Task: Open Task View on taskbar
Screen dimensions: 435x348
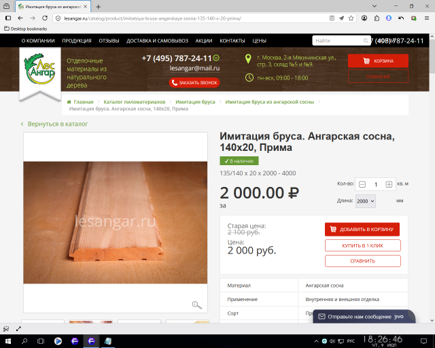Action: [41, 341]
